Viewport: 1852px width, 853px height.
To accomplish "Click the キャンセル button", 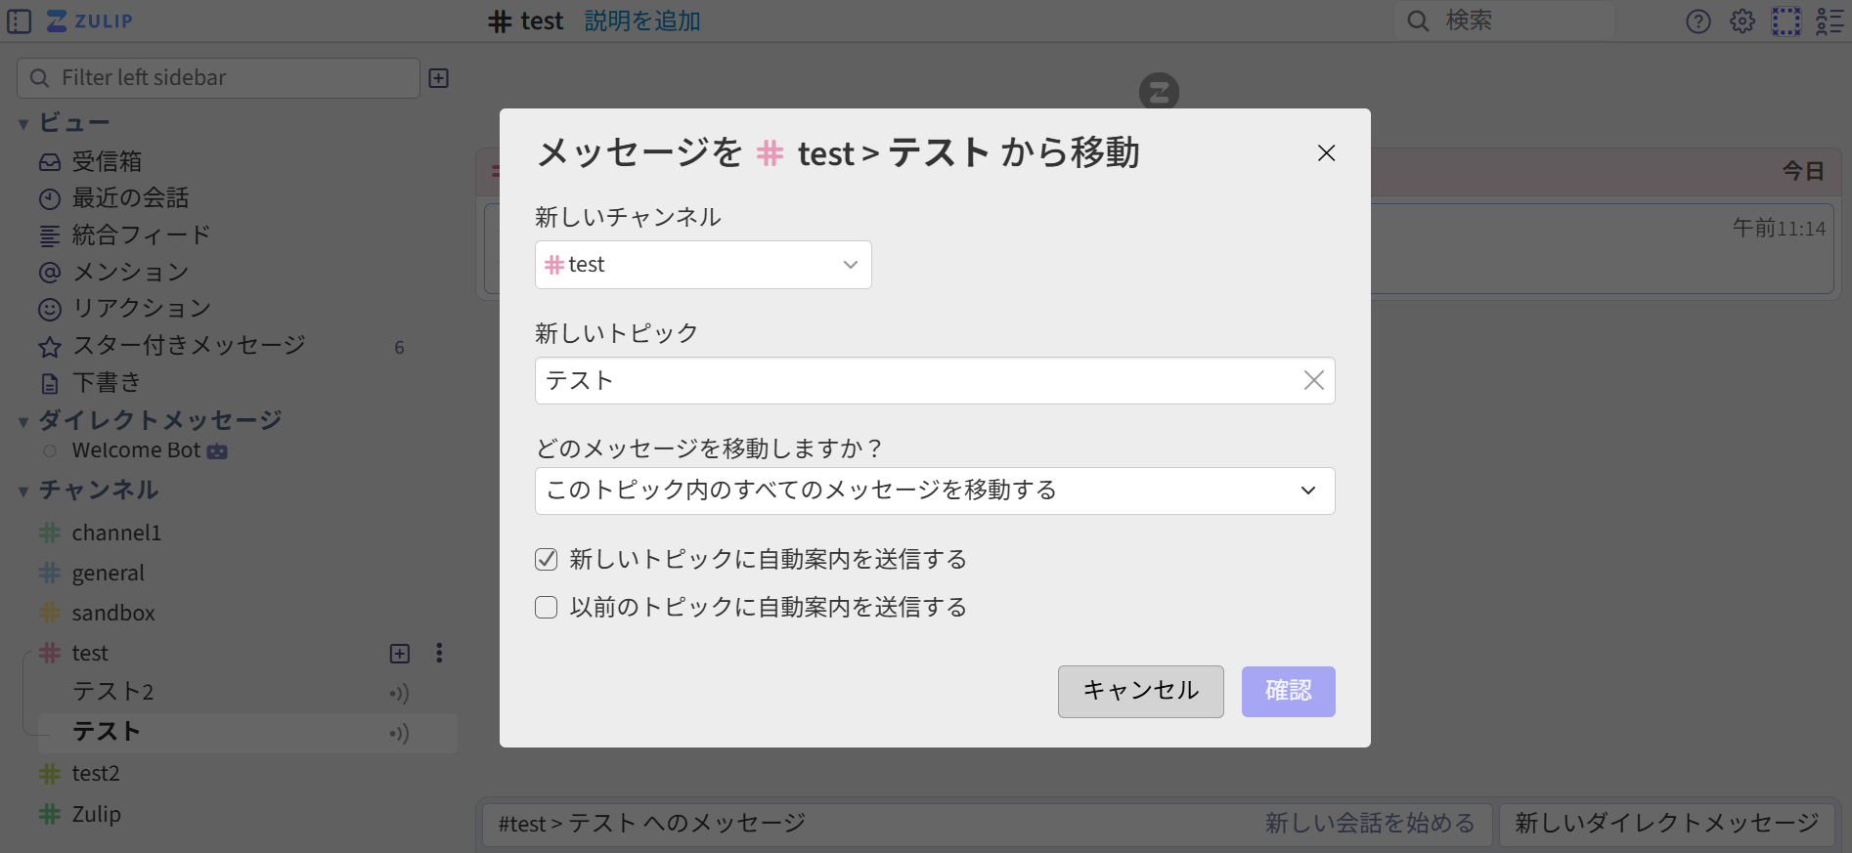I will (x=1141, y=692).
